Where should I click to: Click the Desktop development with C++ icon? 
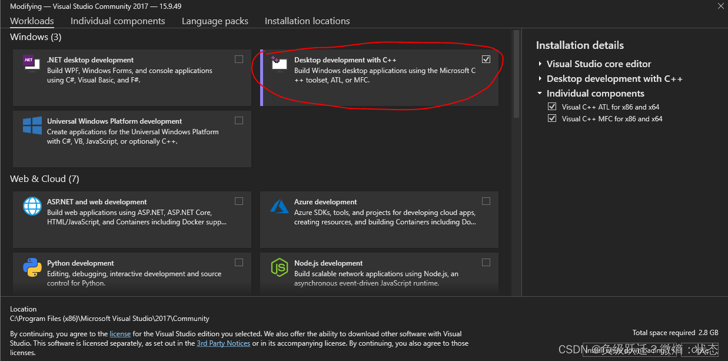279,62
